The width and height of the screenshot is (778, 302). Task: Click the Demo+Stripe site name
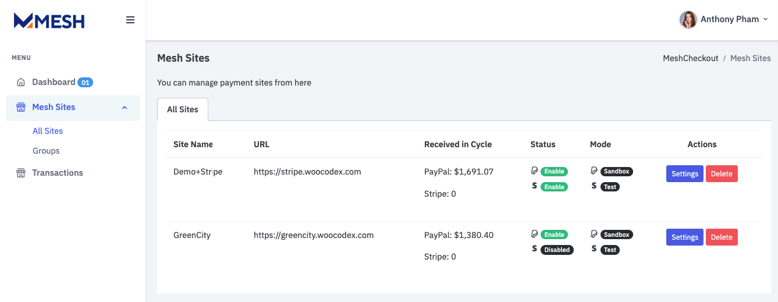(198, 172)
